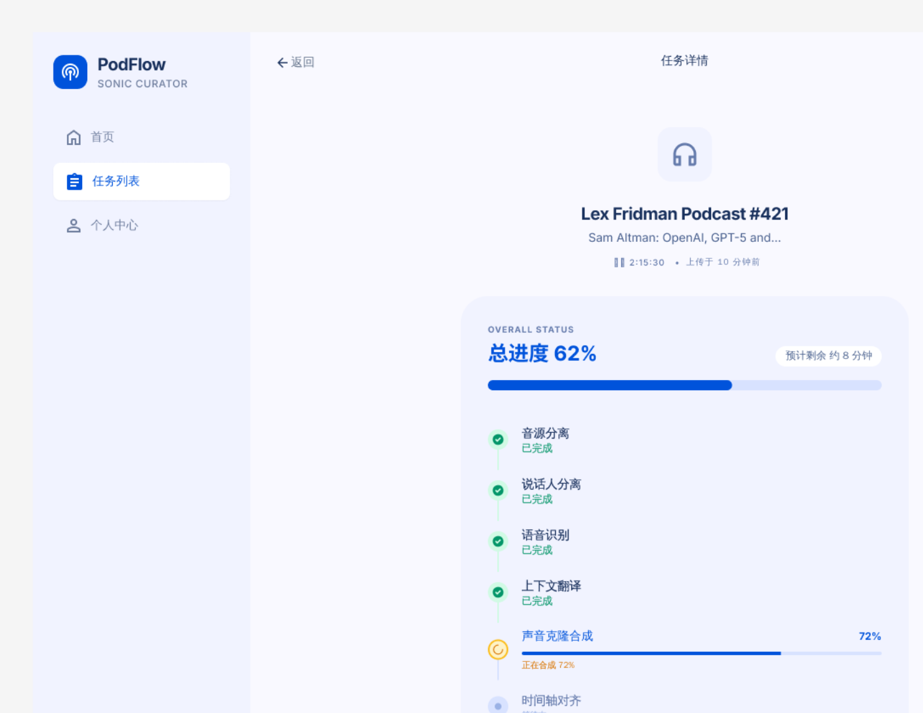This screenshot has width=923, height=713.
Task: Click 已完成 status under 说话人分离
Action: pyautogui.click(x=537, y=499)
